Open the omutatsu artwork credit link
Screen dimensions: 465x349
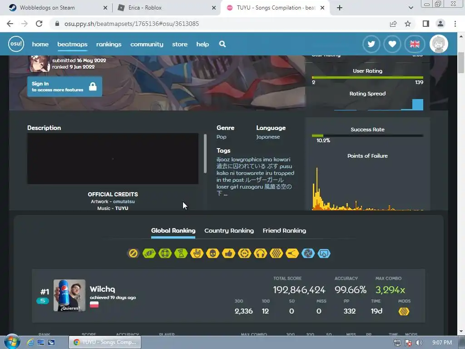124,201
